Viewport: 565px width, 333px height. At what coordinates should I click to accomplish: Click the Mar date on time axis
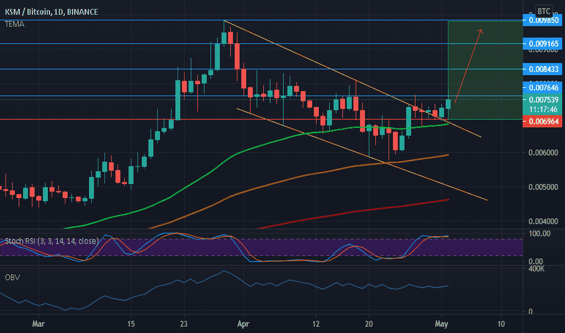click(x=39, y=324)
